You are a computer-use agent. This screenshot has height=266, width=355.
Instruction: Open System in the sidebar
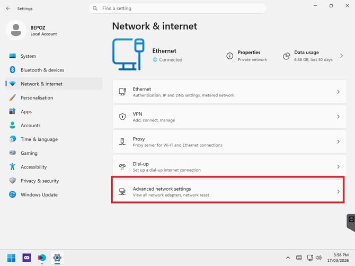pyautogui.click(x=54, y=56)
